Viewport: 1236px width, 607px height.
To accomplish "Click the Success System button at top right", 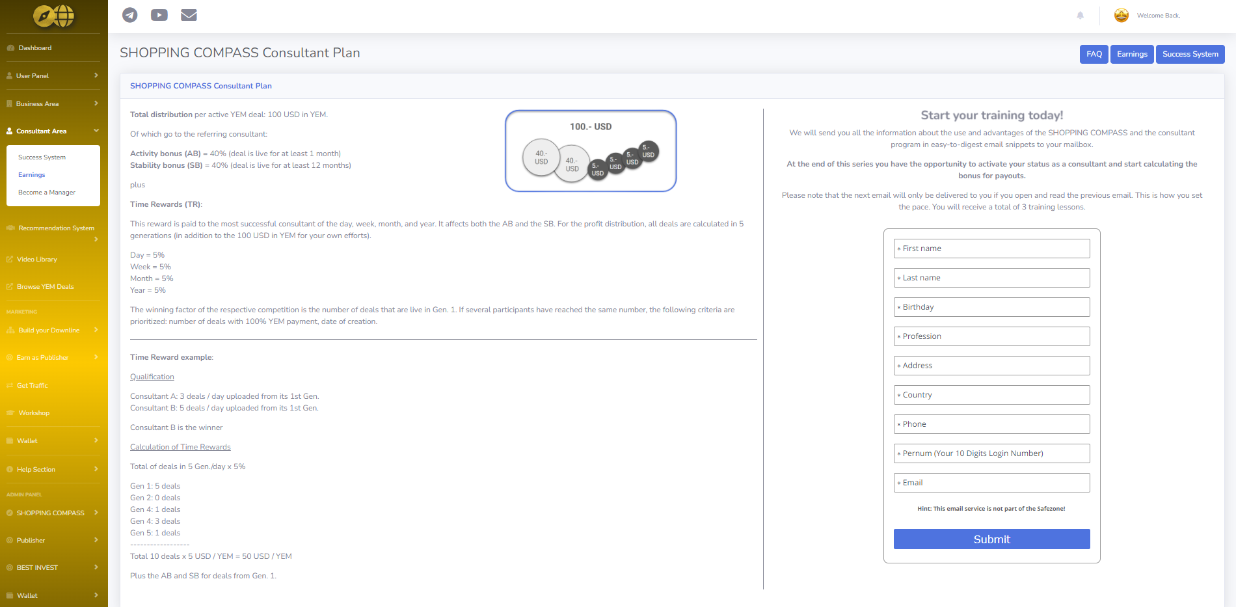I will (x=1190, y=54).
